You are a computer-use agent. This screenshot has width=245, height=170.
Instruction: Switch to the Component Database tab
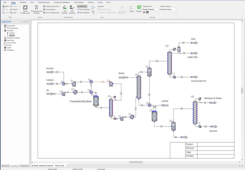[62, 2]
